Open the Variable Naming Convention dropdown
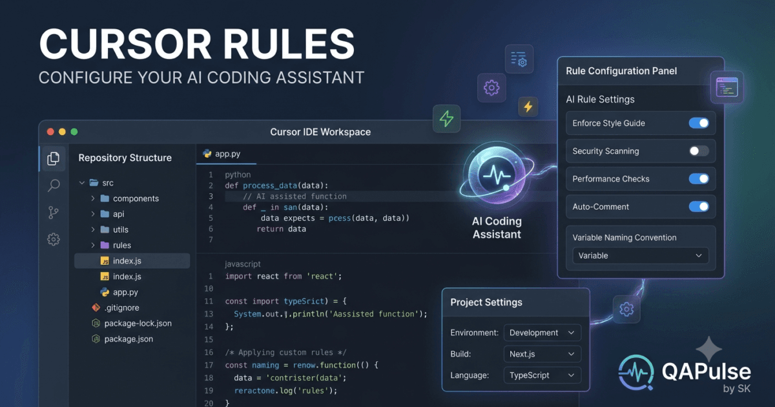The image size is (775, 407). pos(641,255)
